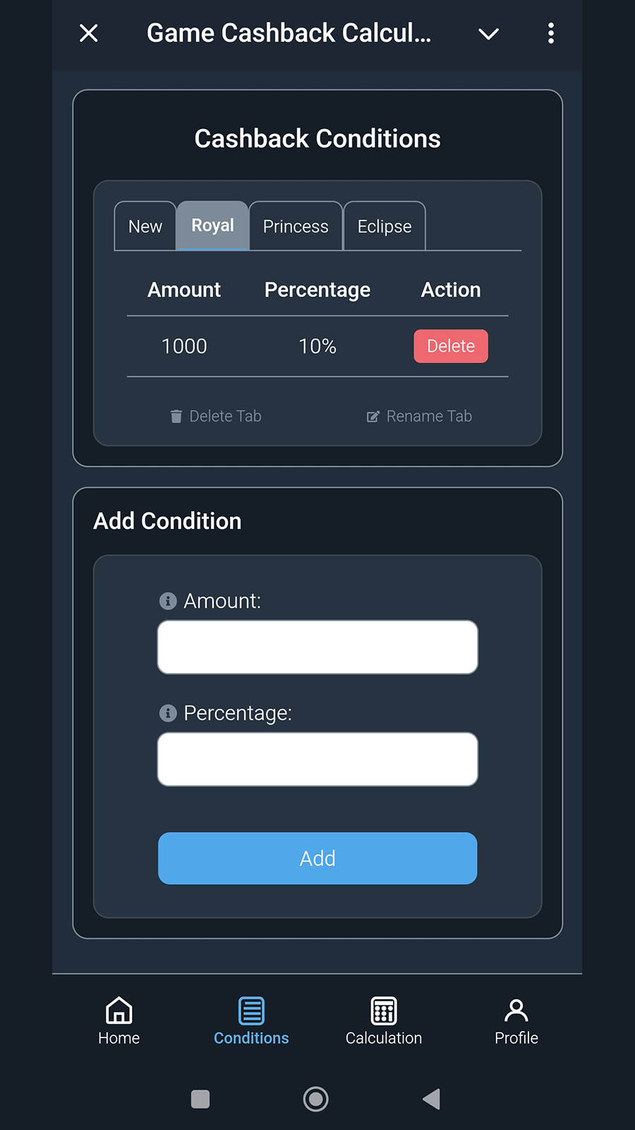Tap the Android recent apps square
Viewport: 635px width, 1130px height.
click(x=200, y=1099)
